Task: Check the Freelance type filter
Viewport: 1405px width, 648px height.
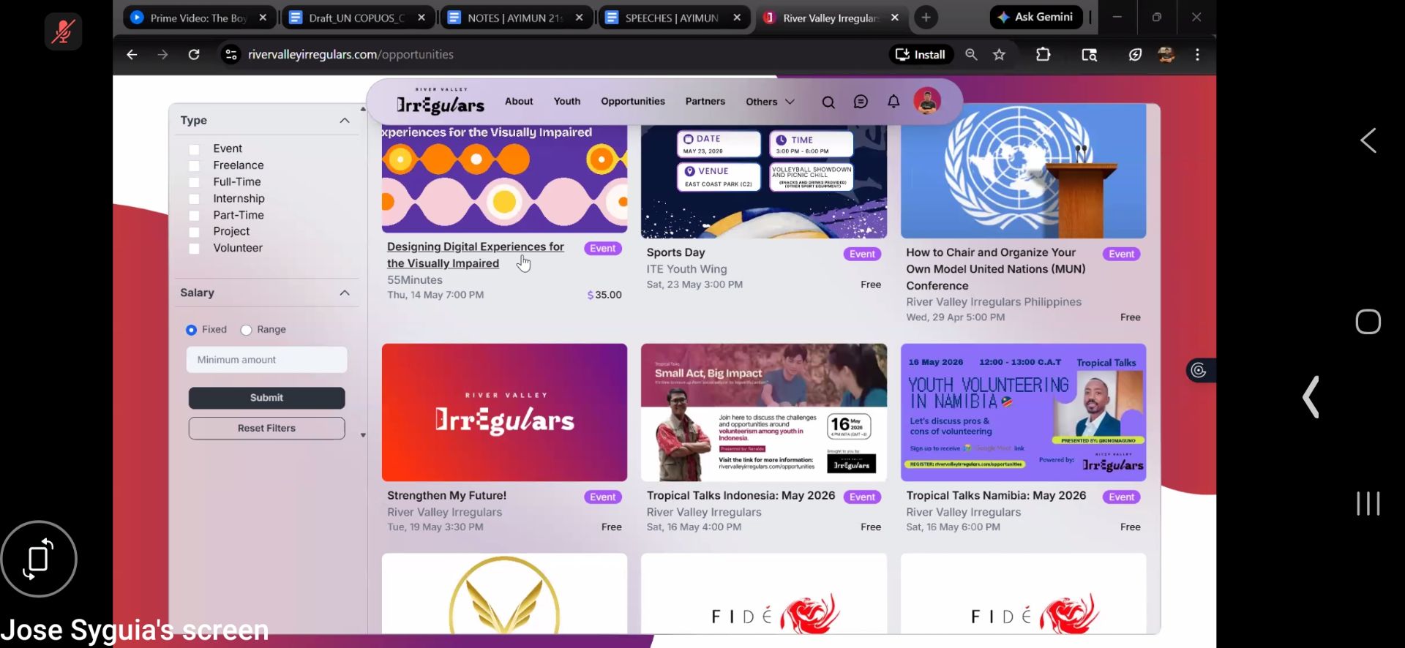Action: (x=194, y=166)
